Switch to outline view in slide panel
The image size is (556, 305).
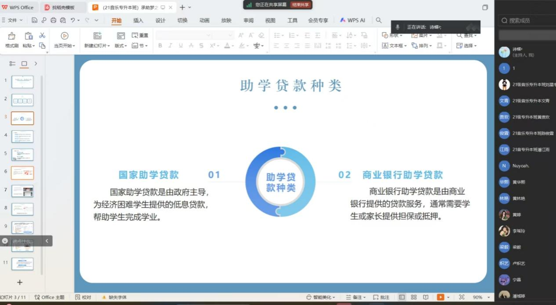[x=12, y=64]
